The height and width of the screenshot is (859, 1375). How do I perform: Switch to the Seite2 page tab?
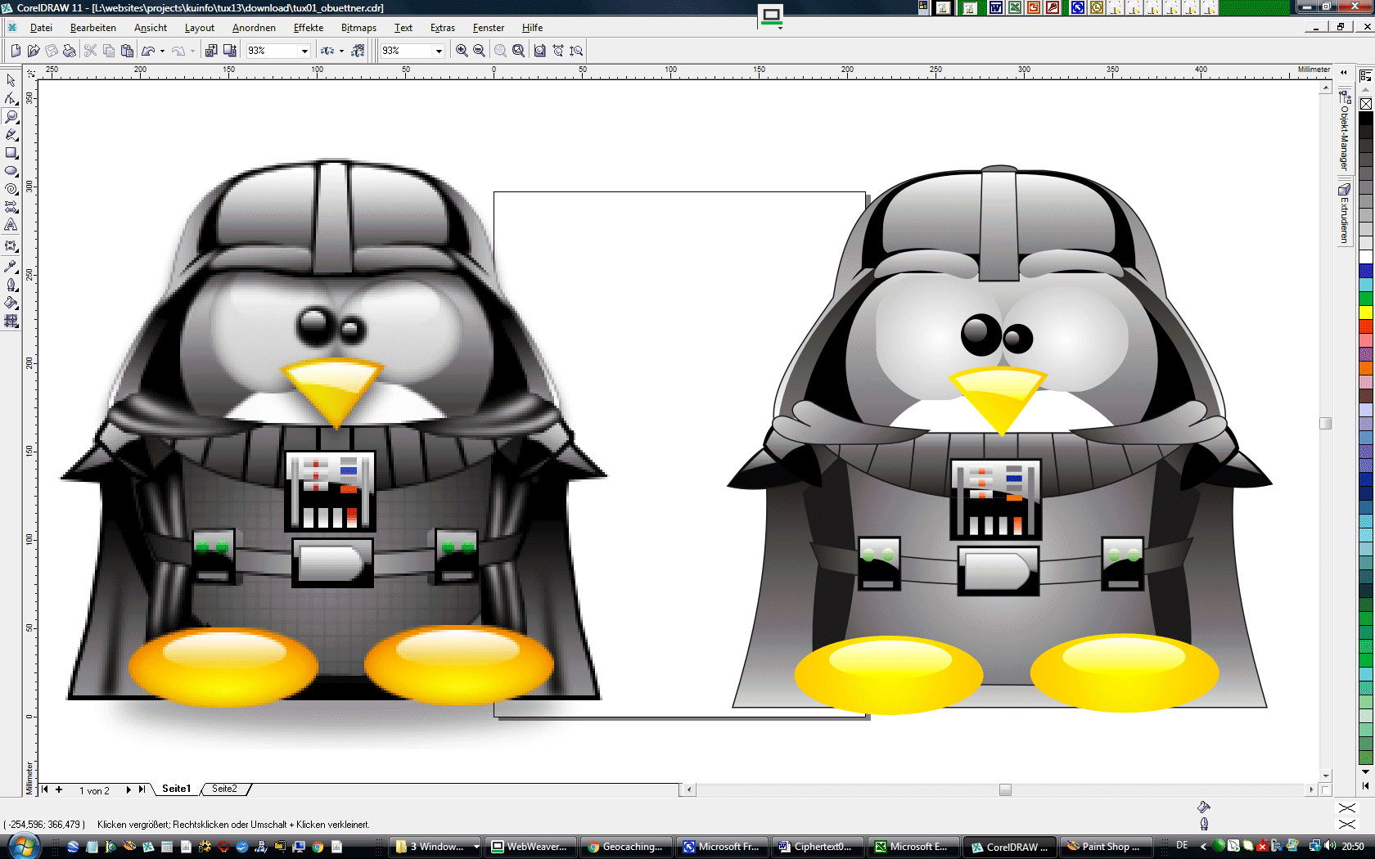point(224,789)
